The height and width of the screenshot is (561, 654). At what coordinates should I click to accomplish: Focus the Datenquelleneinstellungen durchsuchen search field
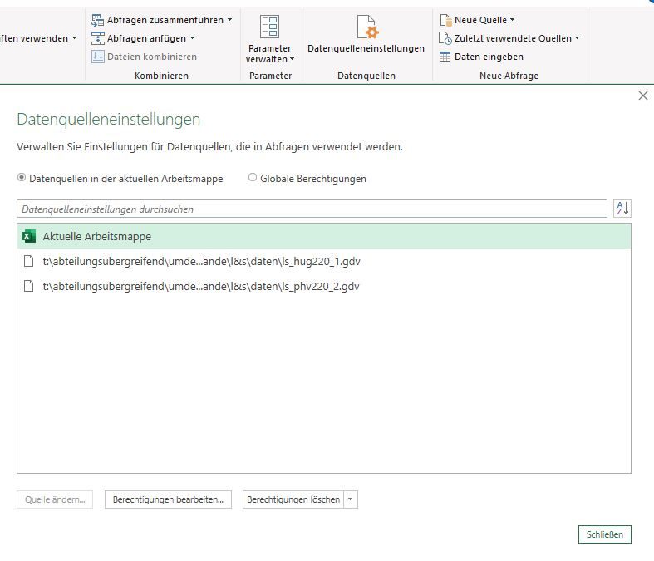click(312, 209)
